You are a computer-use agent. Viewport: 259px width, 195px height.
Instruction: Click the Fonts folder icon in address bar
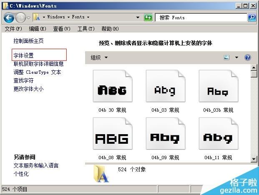(x=37, y=17)
